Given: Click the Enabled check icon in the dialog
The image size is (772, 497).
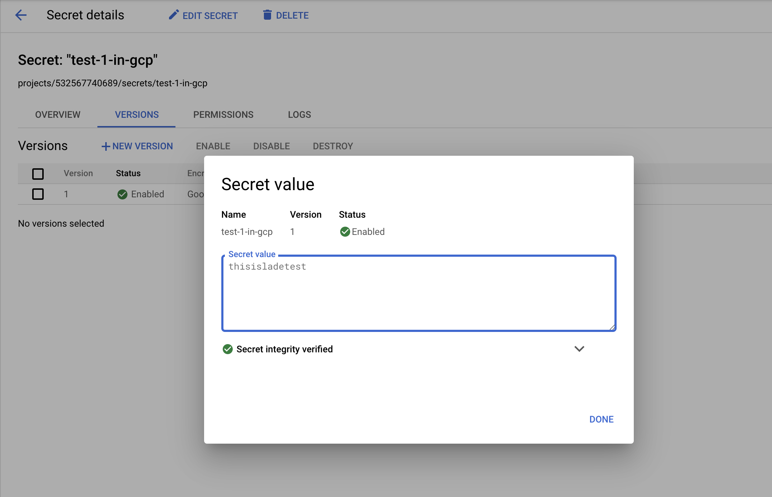Looking at the screenshot, I should tap(345, 232).
